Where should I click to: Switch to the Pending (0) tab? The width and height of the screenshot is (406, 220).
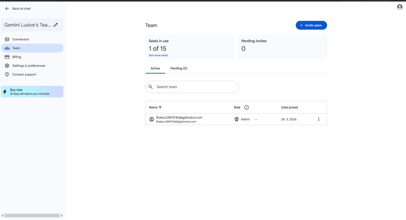pos(178,69)
